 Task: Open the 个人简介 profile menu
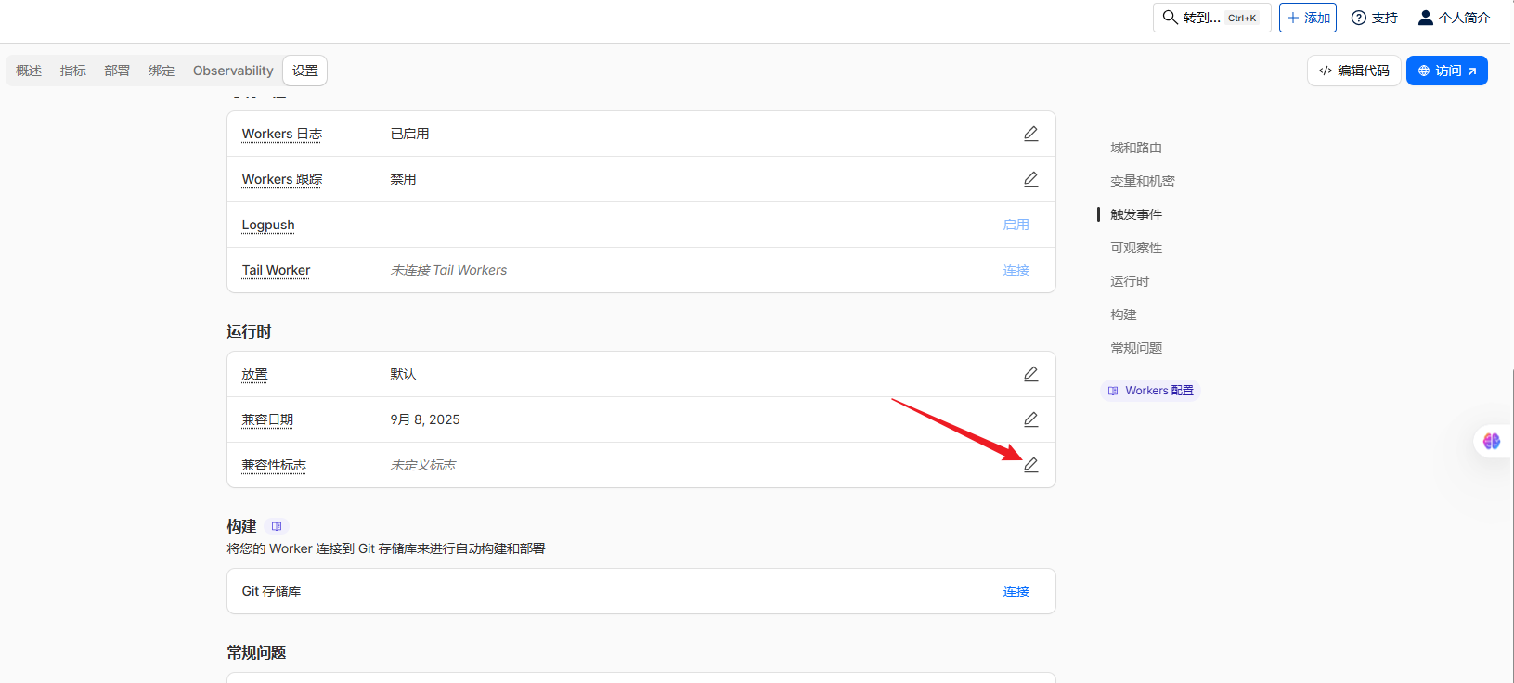tap(1454, 18)
